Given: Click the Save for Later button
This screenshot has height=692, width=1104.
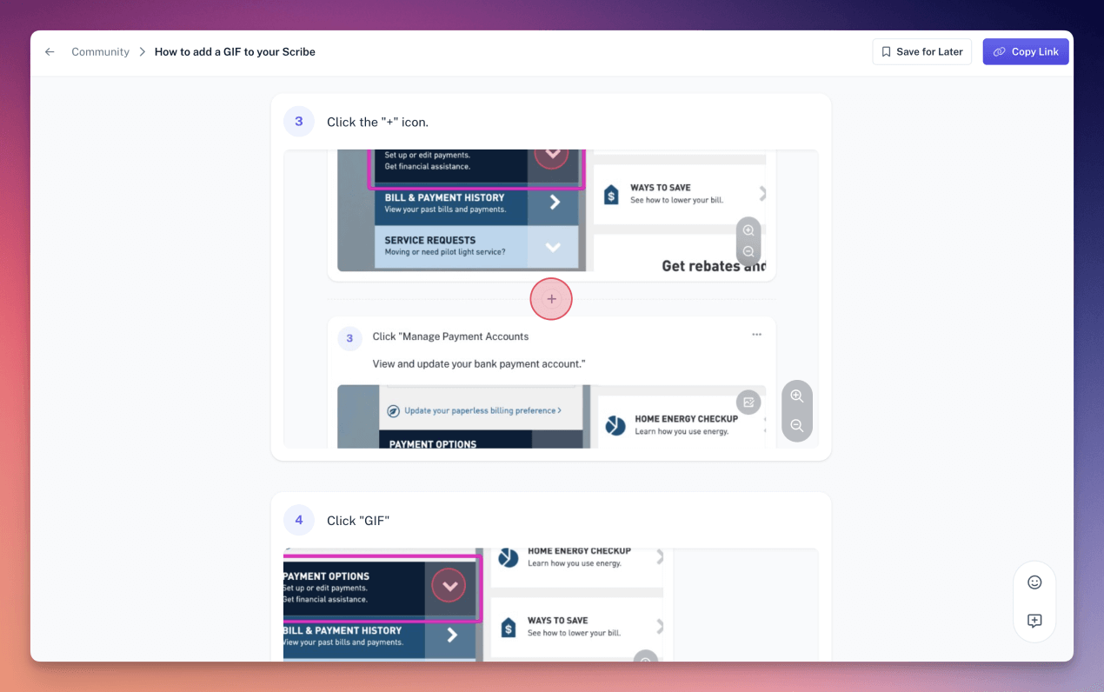Looking at the screenshot, I should click(x=921, y=51).
